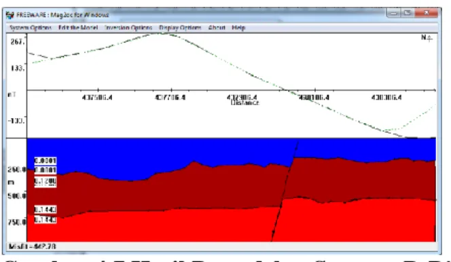Viewport: 451px width, 262px height.
Task: Open the About menu
Action: 217,28
